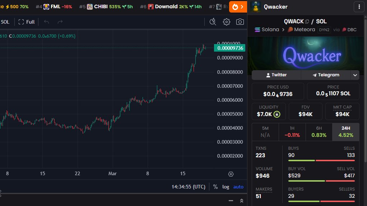The height and width of the screenshot is (206, 367).
Task: Toggle log scale on the chart
Action: [226, 187]
